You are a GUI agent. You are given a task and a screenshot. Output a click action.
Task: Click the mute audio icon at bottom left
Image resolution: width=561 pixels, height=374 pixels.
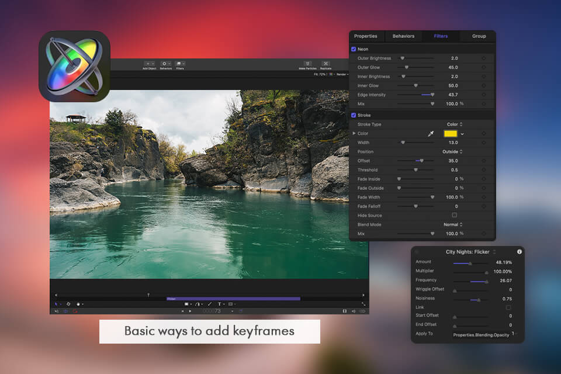point(57,311)
